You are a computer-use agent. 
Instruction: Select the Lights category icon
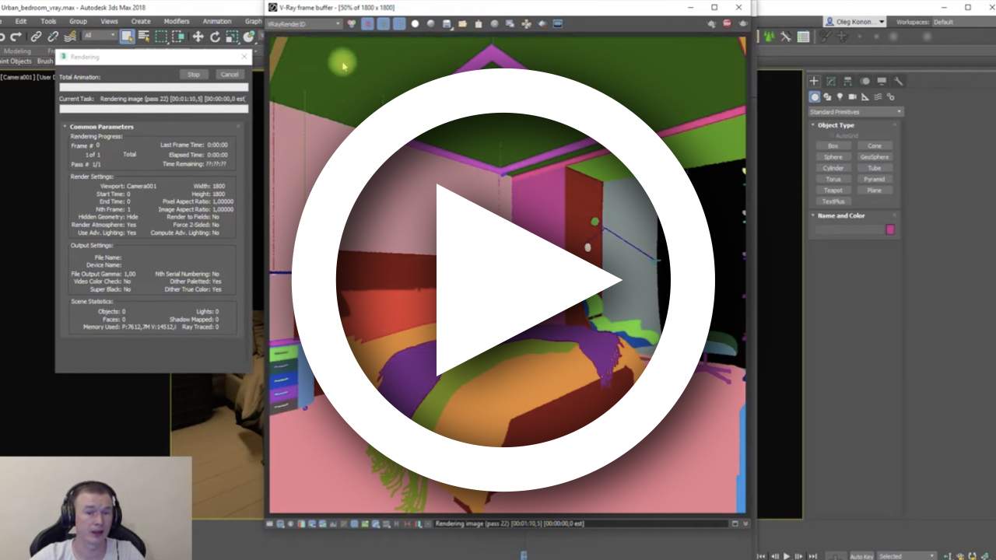pos(840,97)
